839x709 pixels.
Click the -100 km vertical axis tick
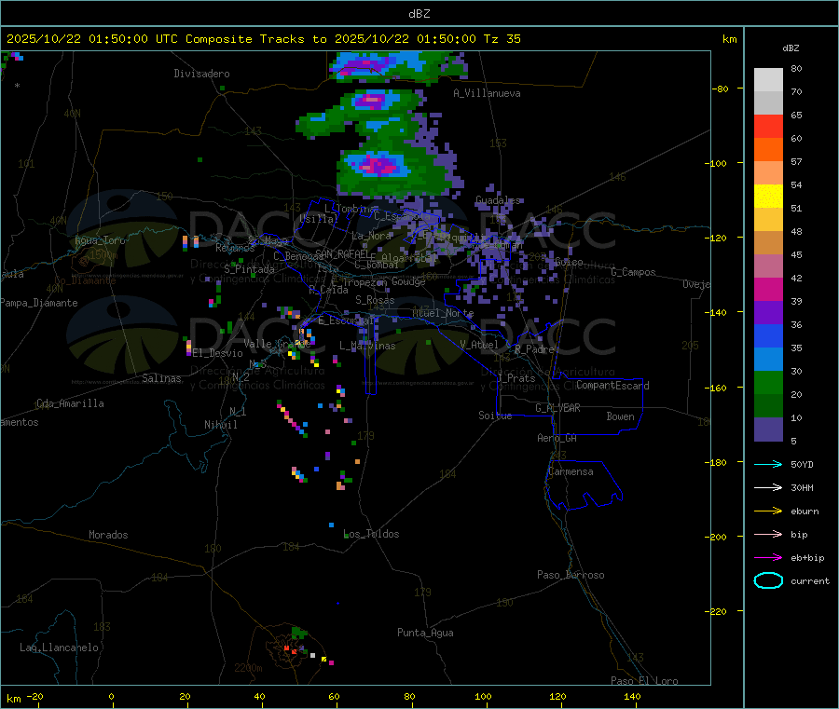tap(715, 163)
